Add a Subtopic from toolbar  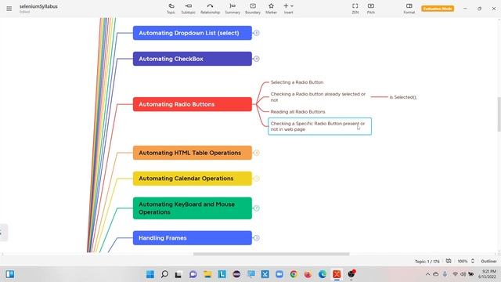(x=188, y=9)
